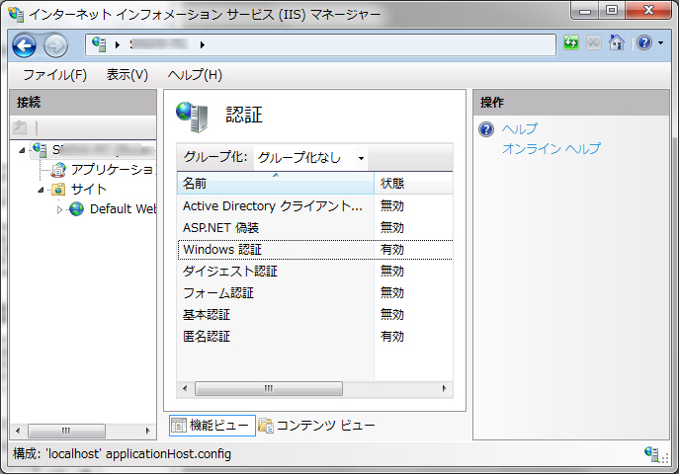Select the サイト folder in tree

click(89, 190)
